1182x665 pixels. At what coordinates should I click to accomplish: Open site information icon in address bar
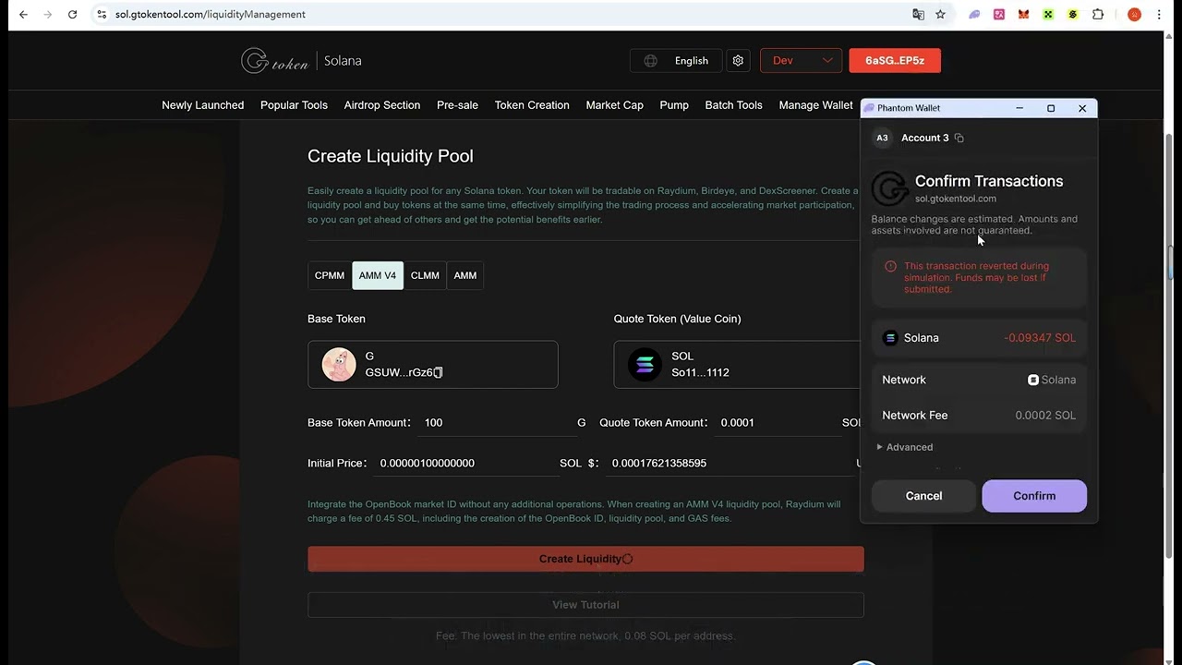(103, 14)
